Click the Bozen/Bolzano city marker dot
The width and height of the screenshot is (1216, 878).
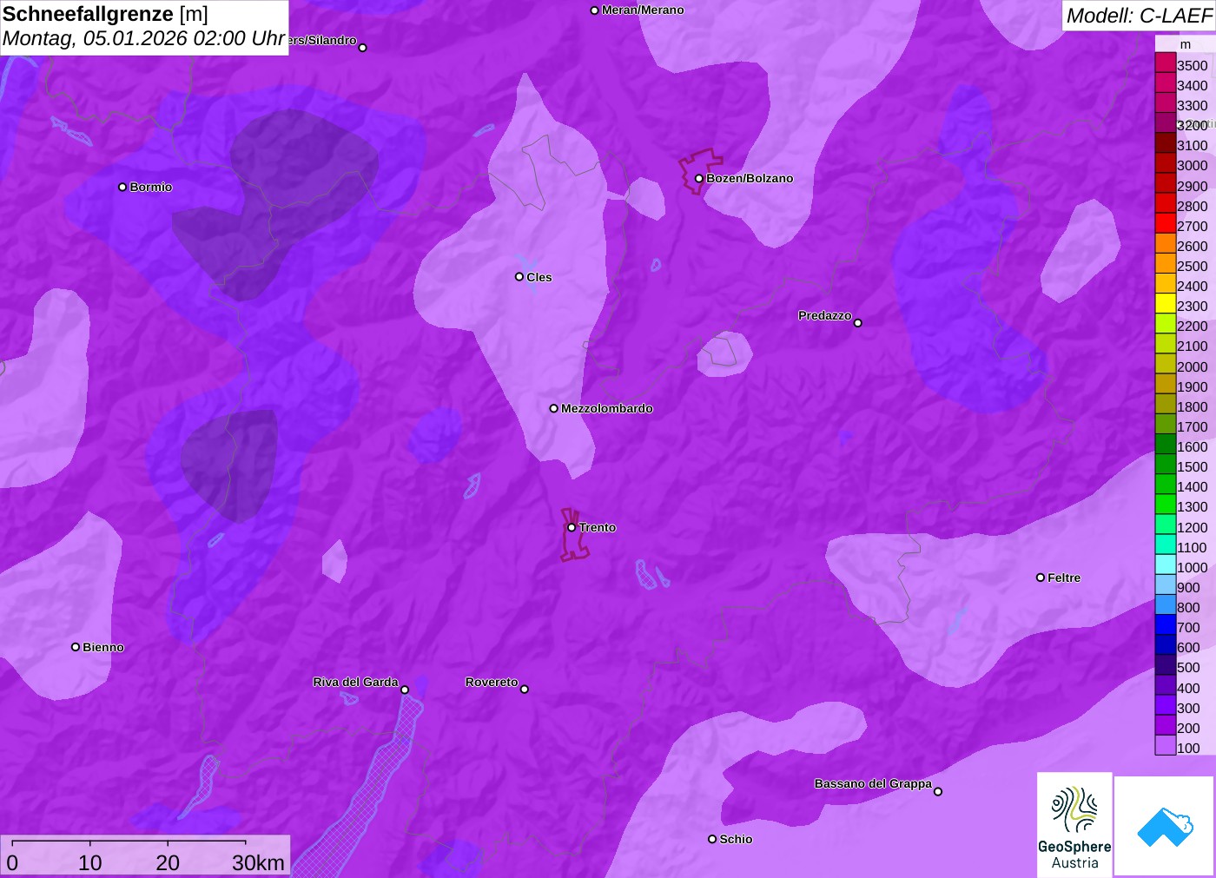699,178
